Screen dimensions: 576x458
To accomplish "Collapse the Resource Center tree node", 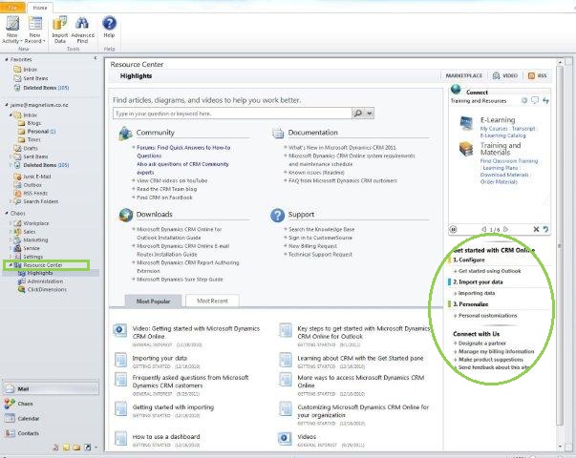I will [x=8, y=264].
